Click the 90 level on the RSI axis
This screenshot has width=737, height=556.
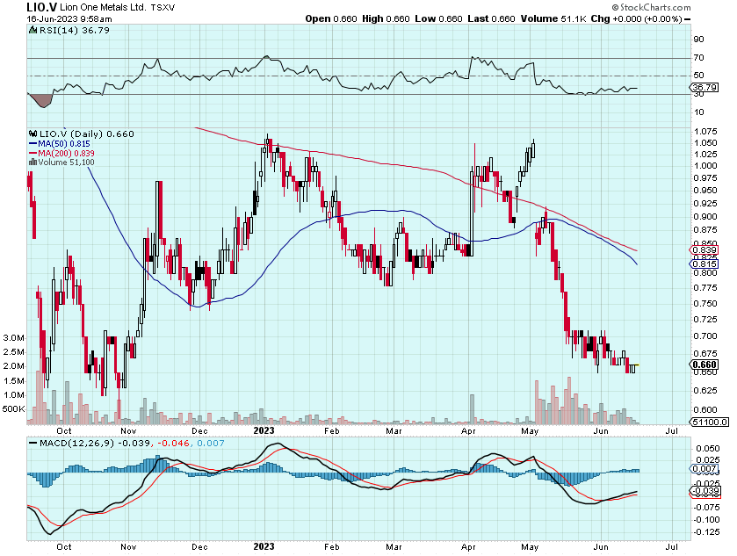tap(699, 40)
